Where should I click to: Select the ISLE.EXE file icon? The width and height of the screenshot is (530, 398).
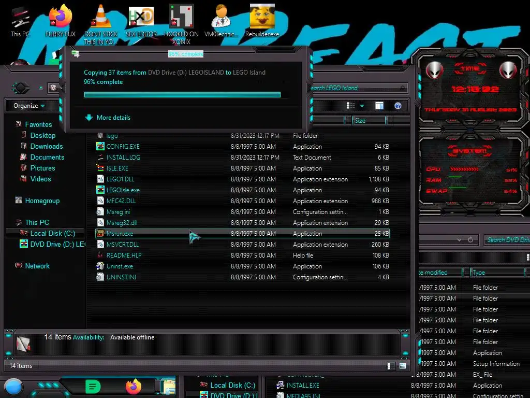(x=100, y=168)
